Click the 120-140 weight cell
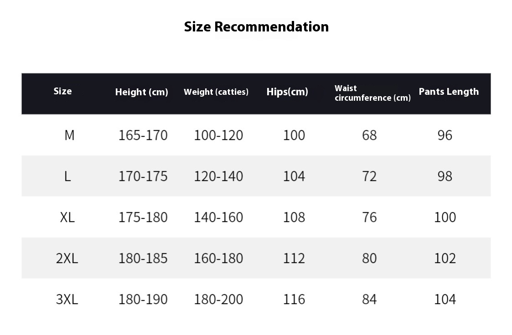The width and height of the screenshot is (512, 335). (x=218, y=176)
